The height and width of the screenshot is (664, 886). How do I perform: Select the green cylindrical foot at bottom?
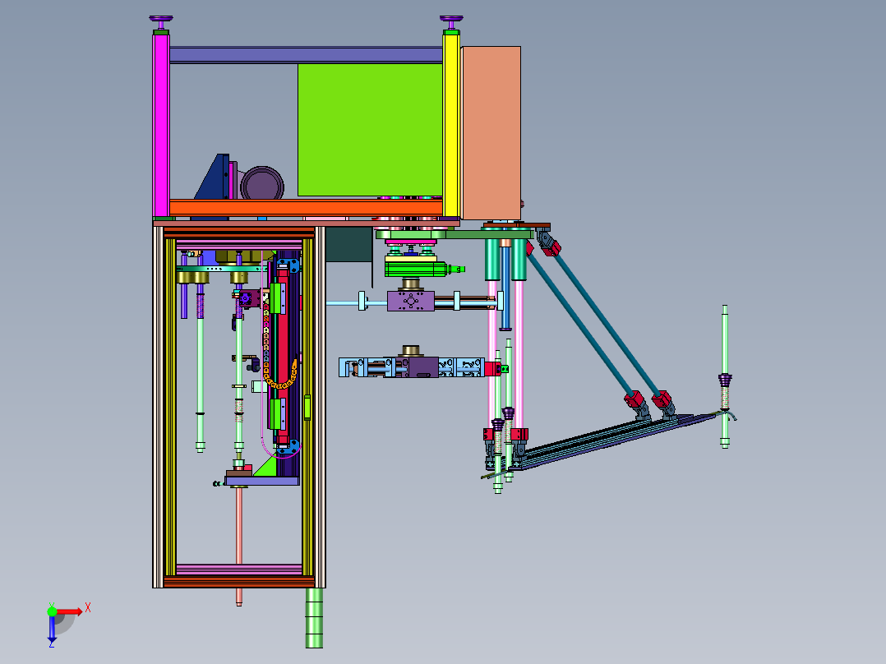click(x=314, y=618)
